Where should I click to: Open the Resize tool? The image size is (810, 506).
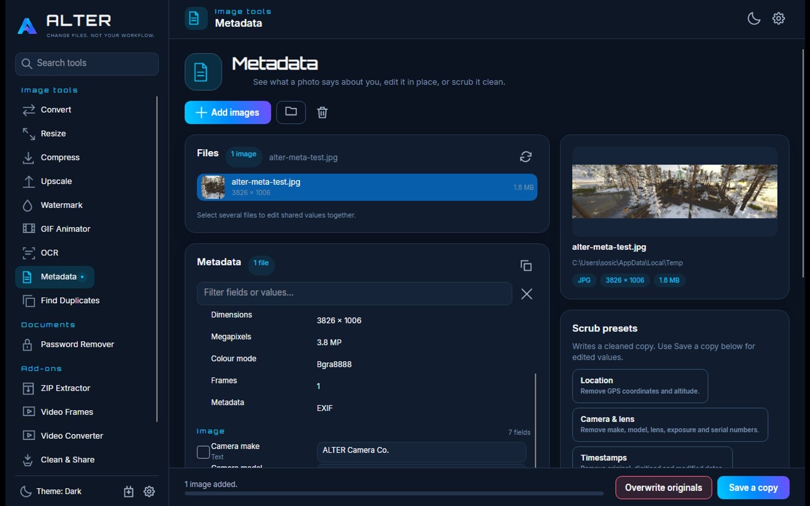click(44, 134)
